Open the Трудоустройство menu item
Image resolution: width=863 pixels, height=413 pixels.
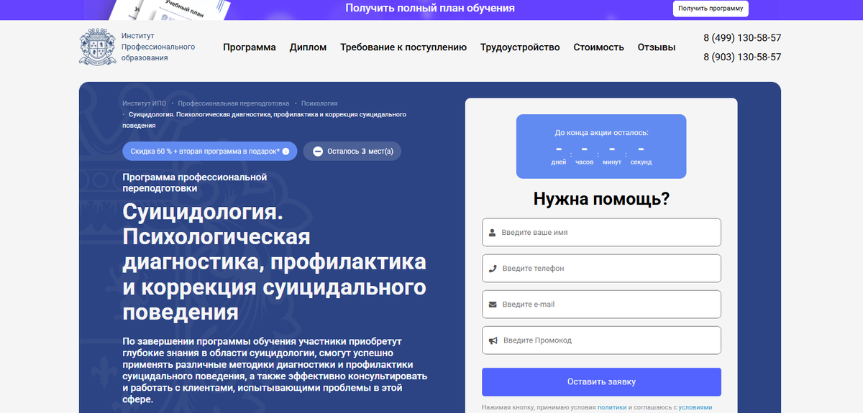point(520,47)
